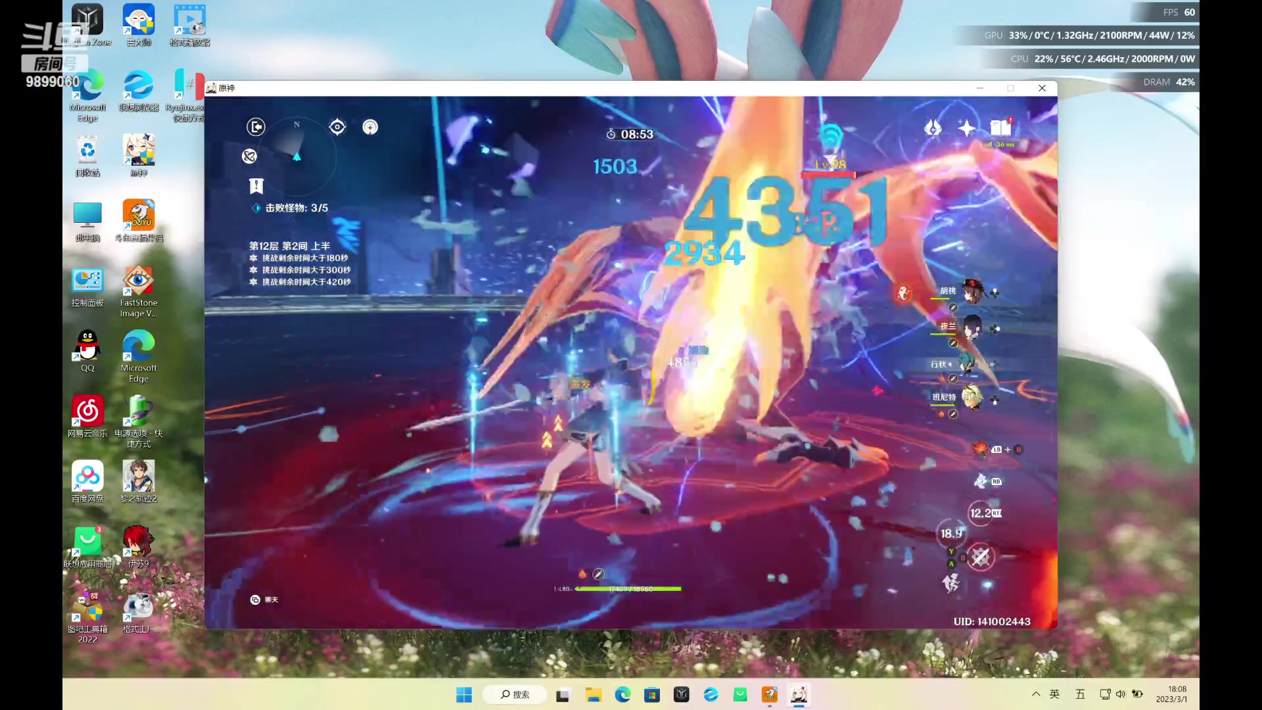Image resolution: width=1262 pixels, height=710 pixels.
Task: Open 格式工厂 desktop shortcut
Action: click(139, 612)
